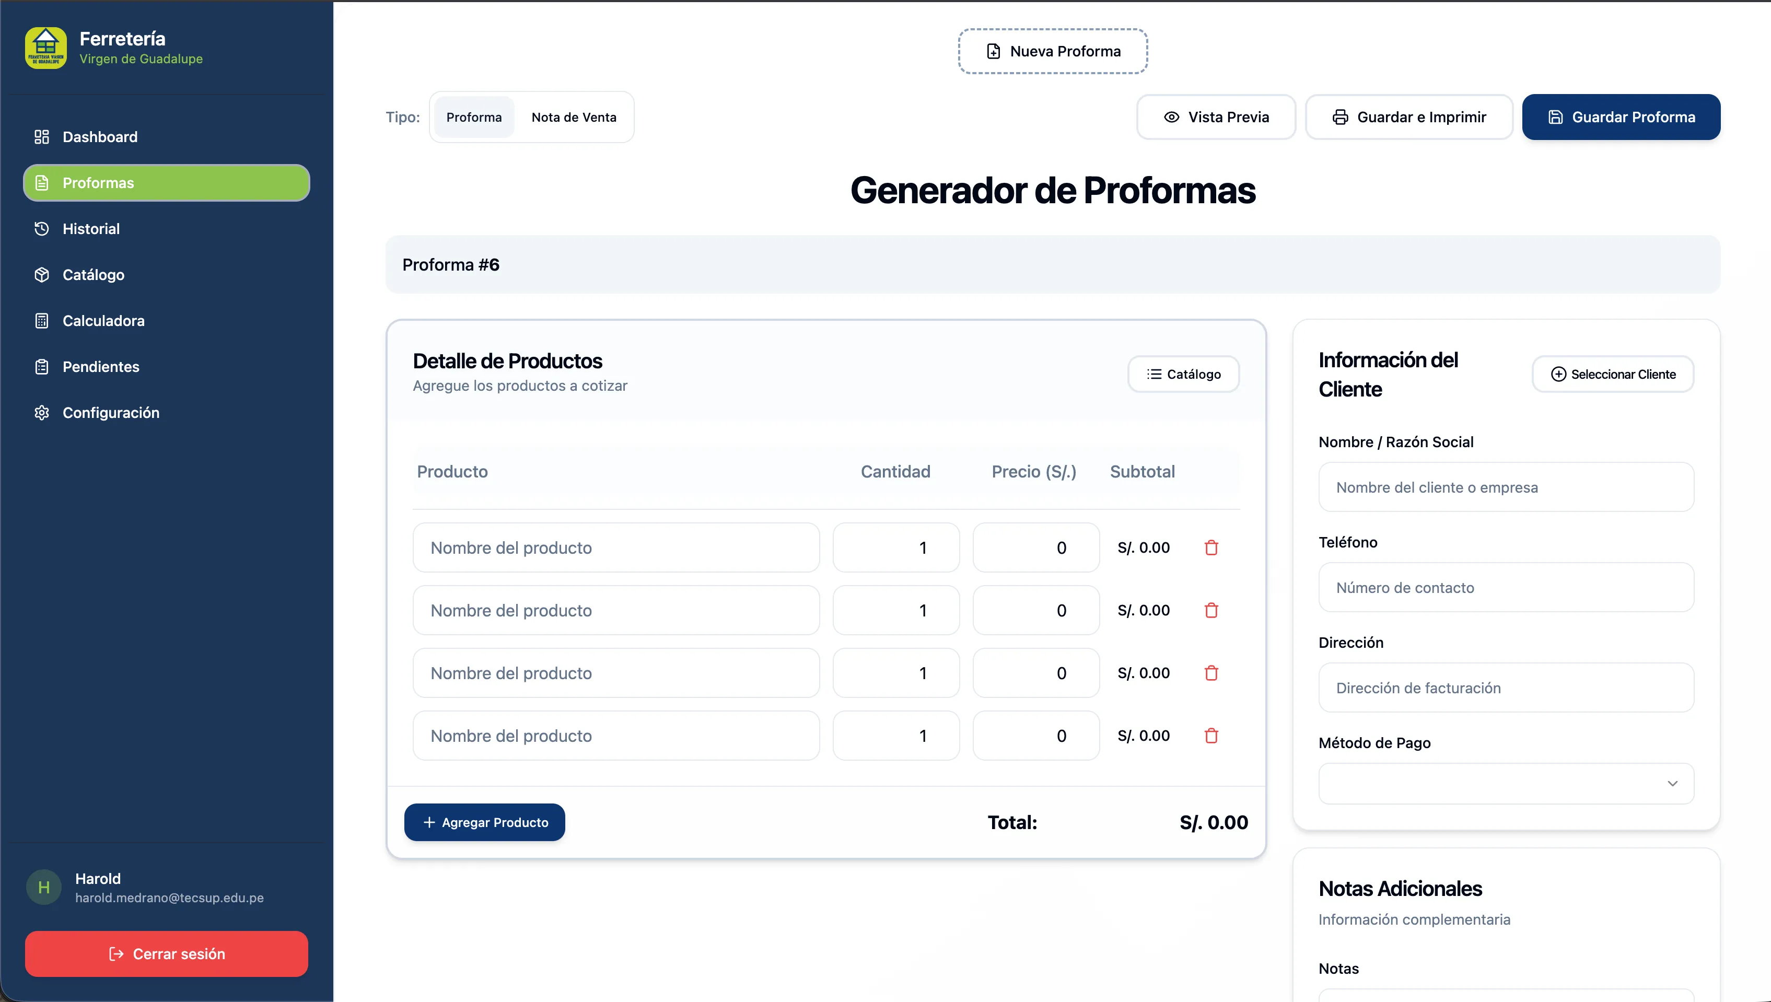
Task: Click the Cantidad field in the first row
Action: (x=895, y=548)
